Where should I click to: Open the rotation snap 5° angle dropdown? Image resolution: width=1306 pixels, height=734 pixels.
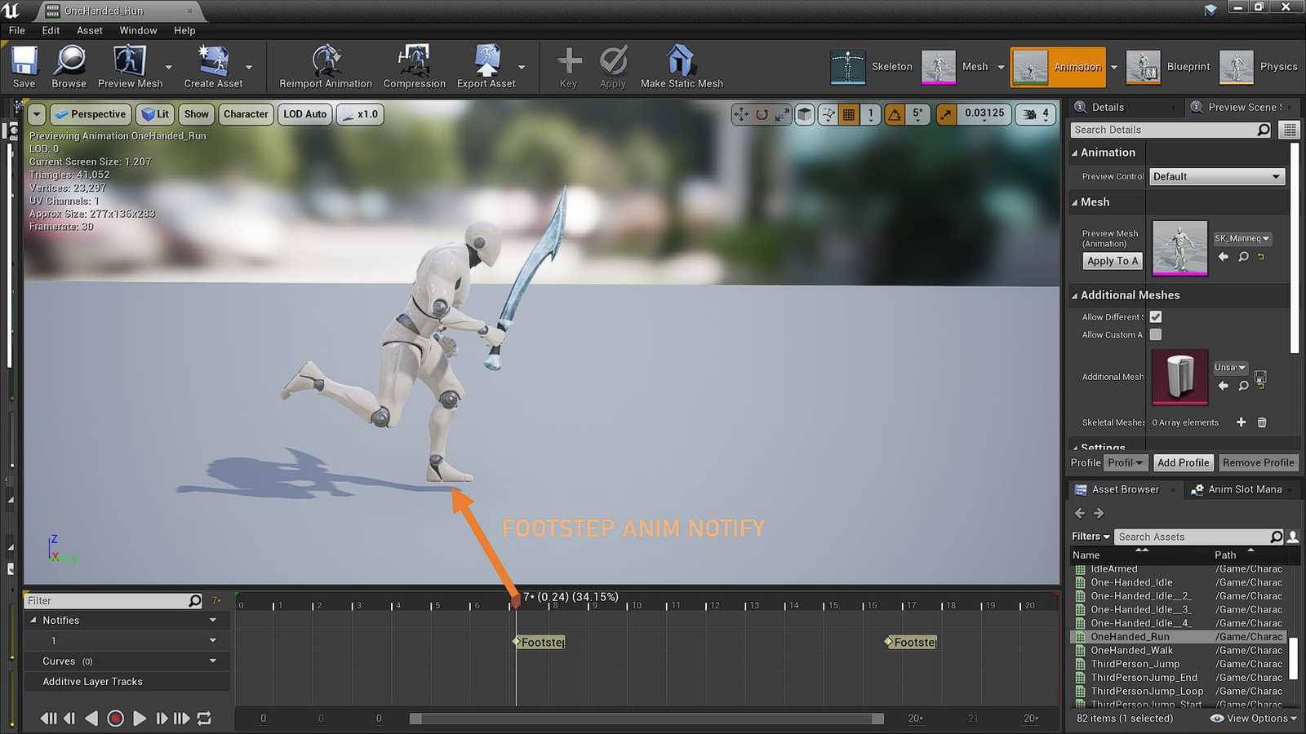click(918, 115)
